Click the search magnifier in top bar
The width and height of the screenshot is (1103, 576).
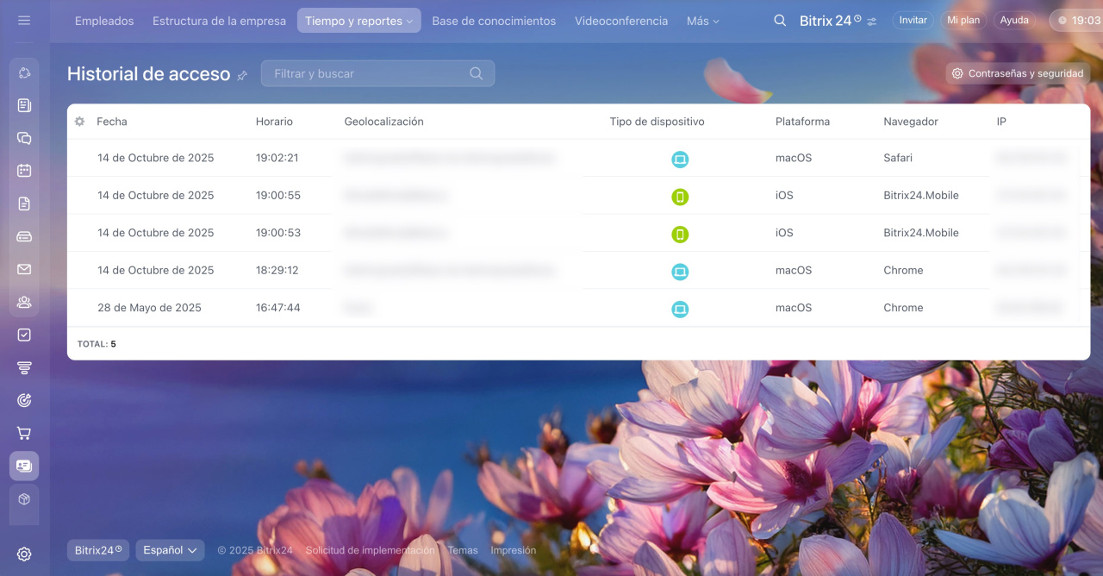pos(780,21)
